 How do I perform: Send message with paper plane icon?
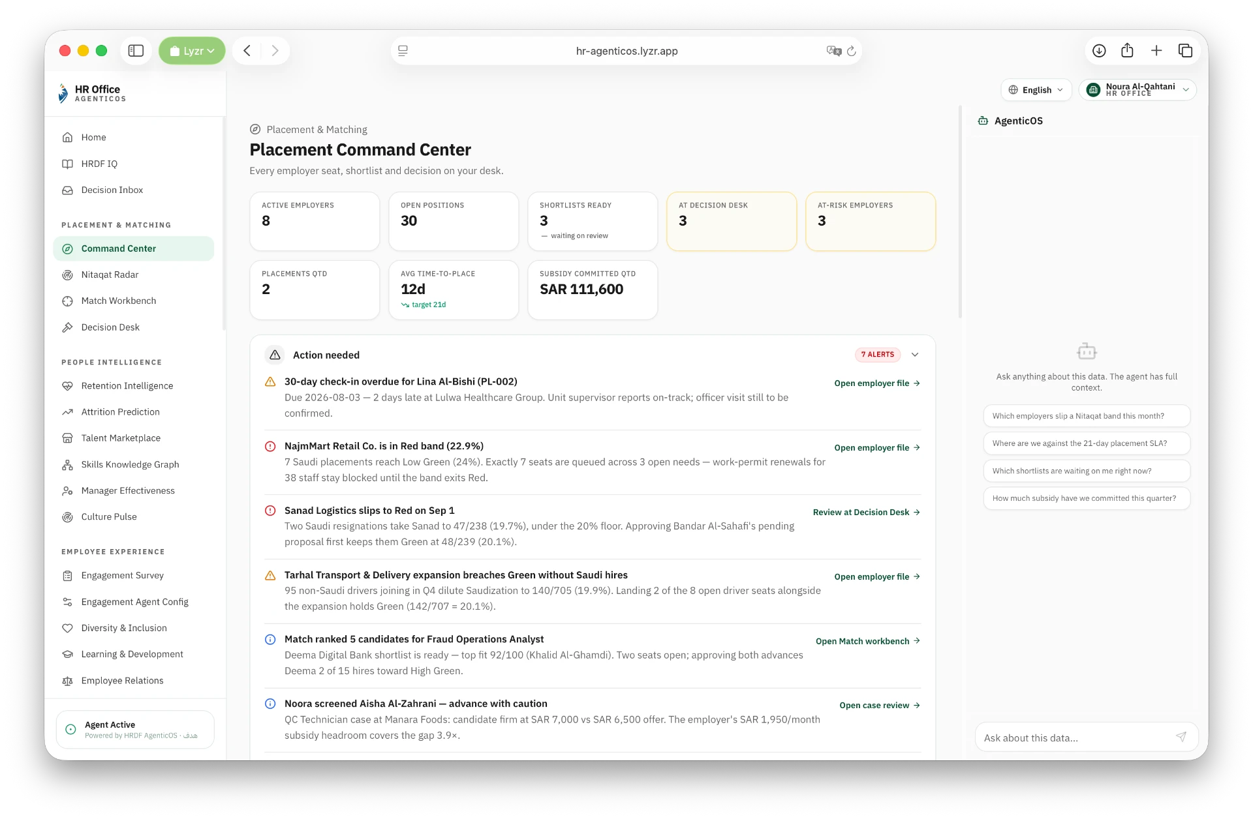pyautogui.click(x=1181, y=737)
